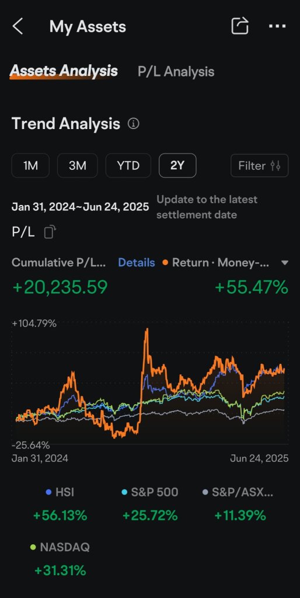Expand the Return Money-weighted dropdown arrow
Viewport: 300px width, 598px height.
(x=284, y=263)
